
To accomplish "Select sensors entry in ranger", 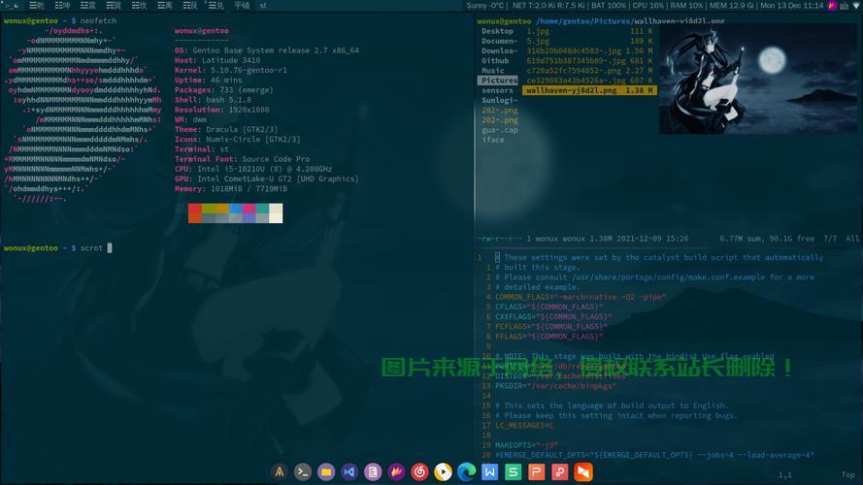I will (x=498, y=91).
